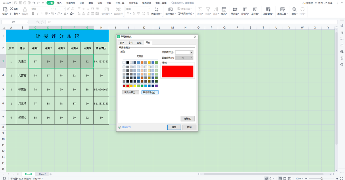Select column H header
345x180 pixels.
pyautogui.click(x=101, y=28)
